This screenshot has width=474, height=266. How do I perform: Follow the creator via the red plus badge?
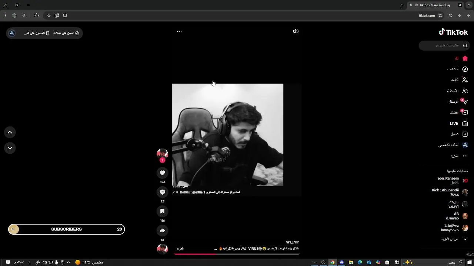pyautogui.click(x=162, y=160)
